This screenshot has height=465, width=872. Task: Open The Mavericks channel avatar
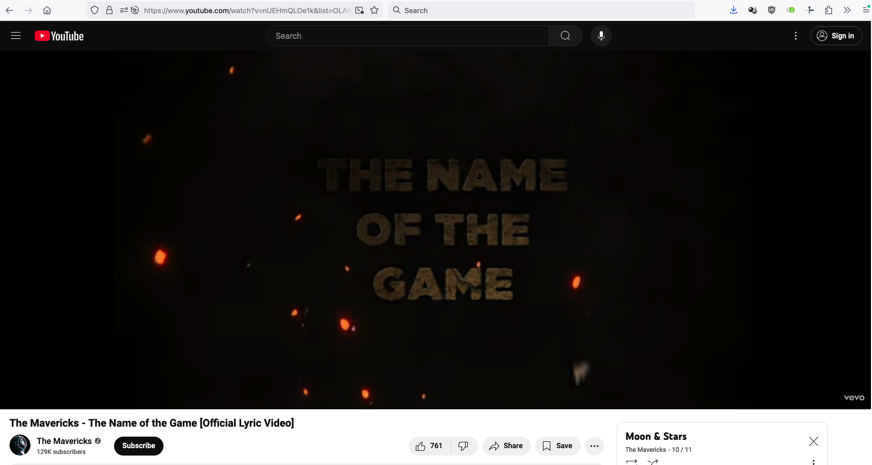(20, 445)
